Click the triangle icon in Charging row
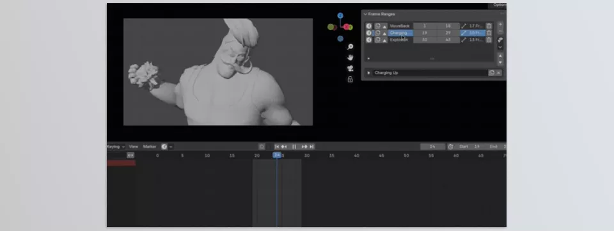The image size is (614, 231). 385,33
